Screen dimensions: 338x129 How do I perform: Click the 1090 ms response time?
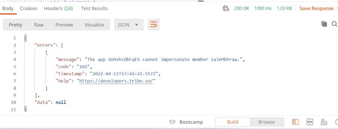tap(263, 8)
